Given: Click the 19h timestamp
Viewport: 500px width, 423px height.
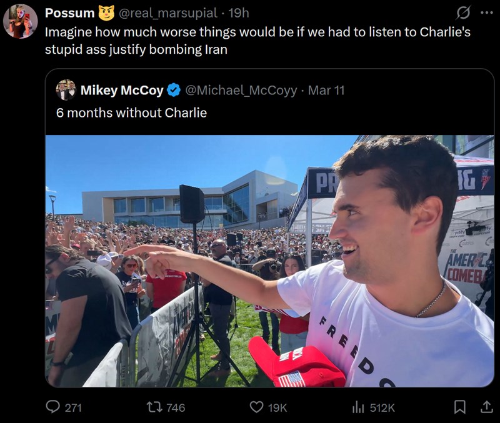Looking at the screenshot, I should 239,13.
